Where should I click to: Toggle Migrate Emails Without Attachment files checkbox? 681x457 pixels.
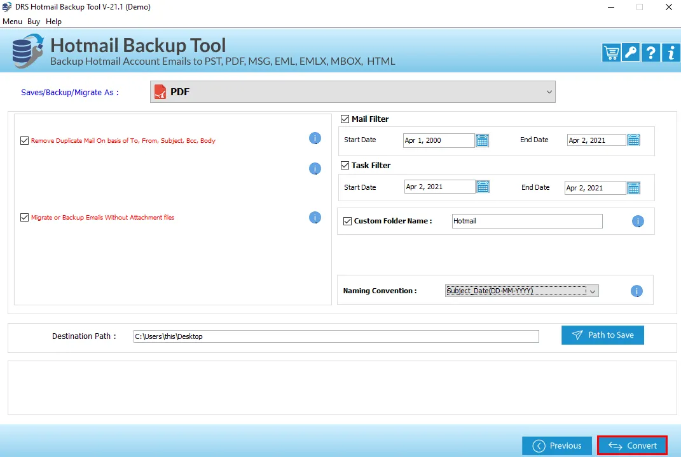(x=24, y=217)
